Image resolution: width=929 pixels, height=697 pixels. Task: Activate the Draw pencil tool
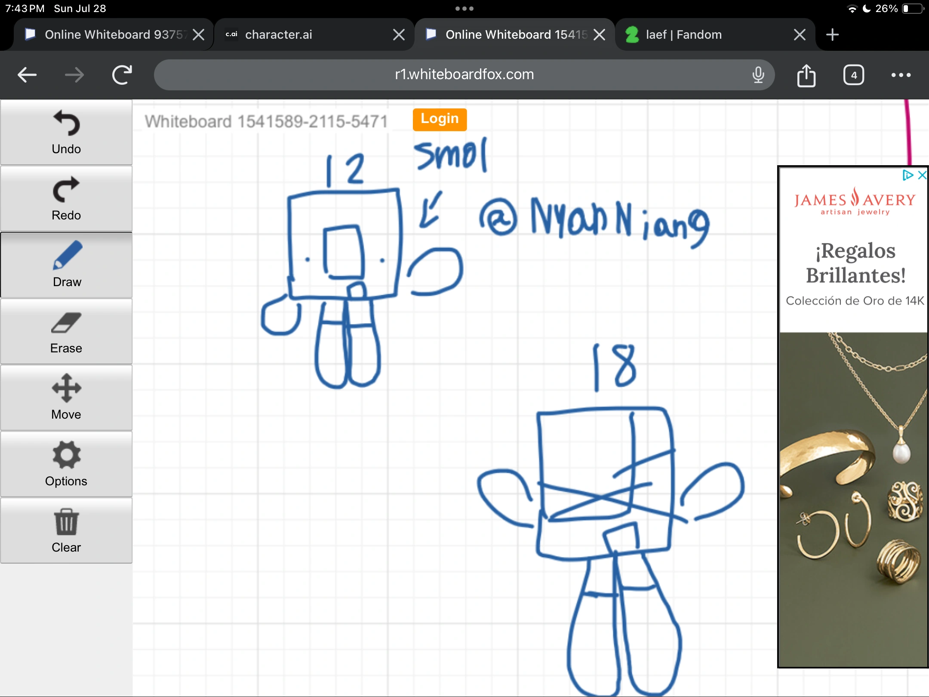pos(66,265)
